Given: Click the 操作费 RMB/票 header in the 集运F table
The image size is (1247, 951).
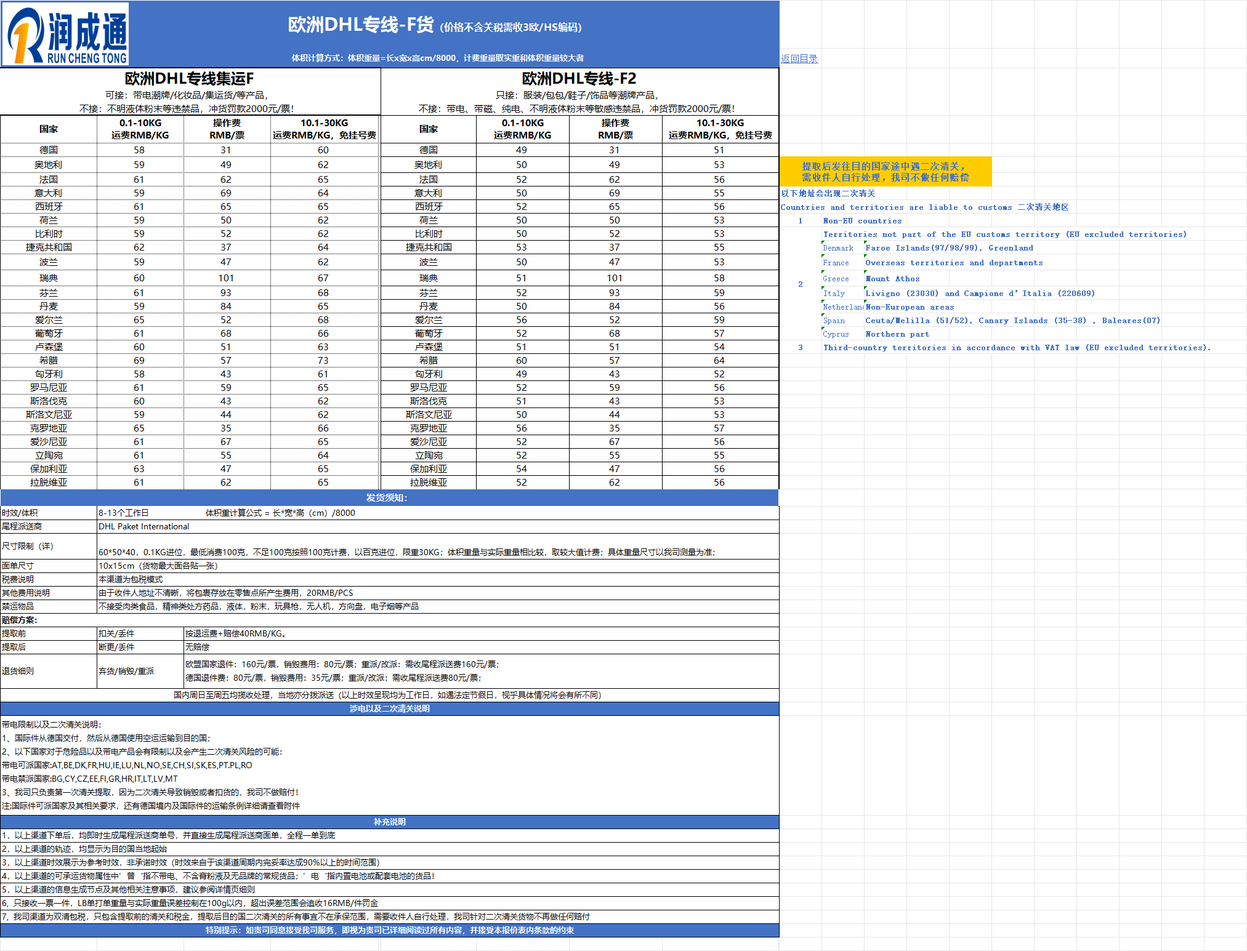Looking at the screenshot, I should 227,129.
